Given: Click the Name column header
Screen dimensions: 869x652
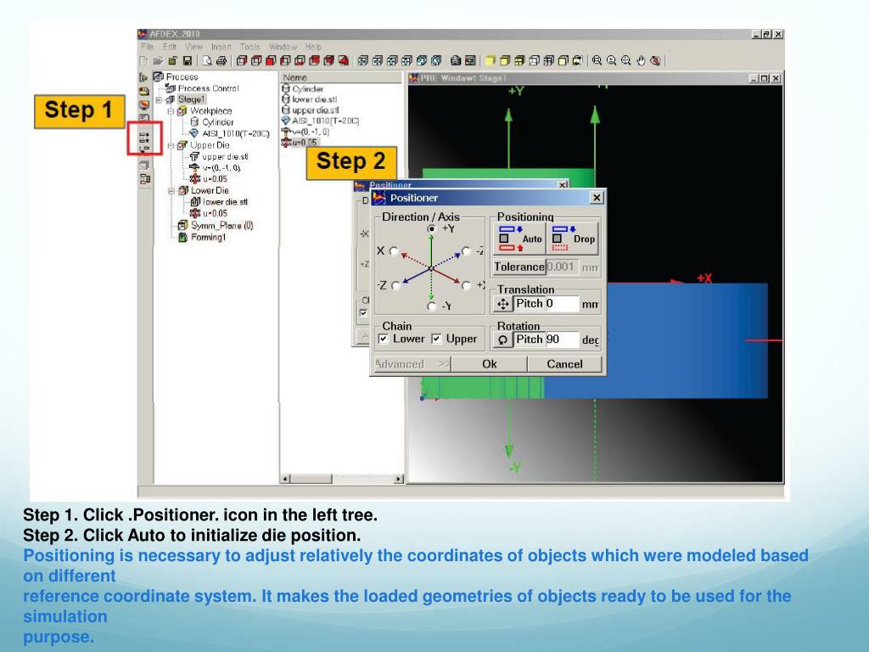Looking at the screenshot, I should 341,77.
